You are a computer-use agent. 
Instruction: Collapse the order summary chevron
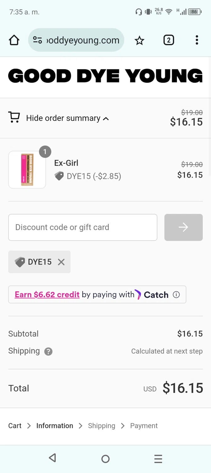point(106,119)
